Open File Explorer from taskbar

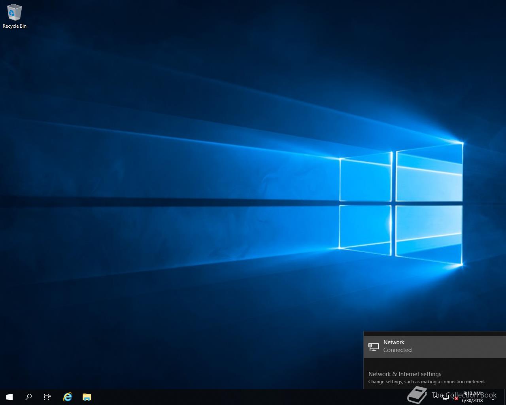87,397
